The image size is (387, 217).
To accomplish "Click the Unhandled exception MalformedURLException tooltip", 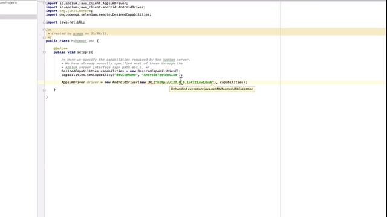I will [x=212, y=89].
